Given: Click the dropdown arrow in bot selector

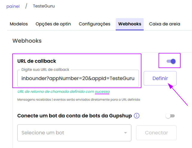Looking at the screenshot, I should (x=125, y=133).
